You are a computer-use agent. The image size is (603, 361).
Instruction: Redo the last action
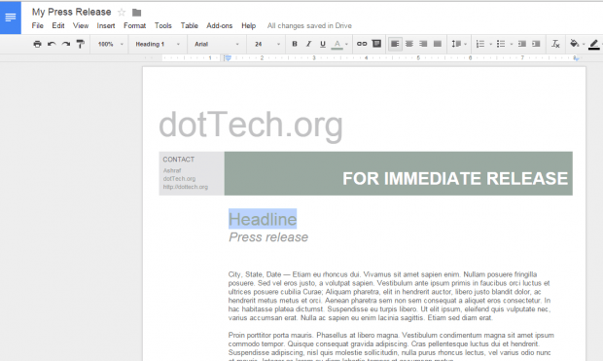point(66,44)
